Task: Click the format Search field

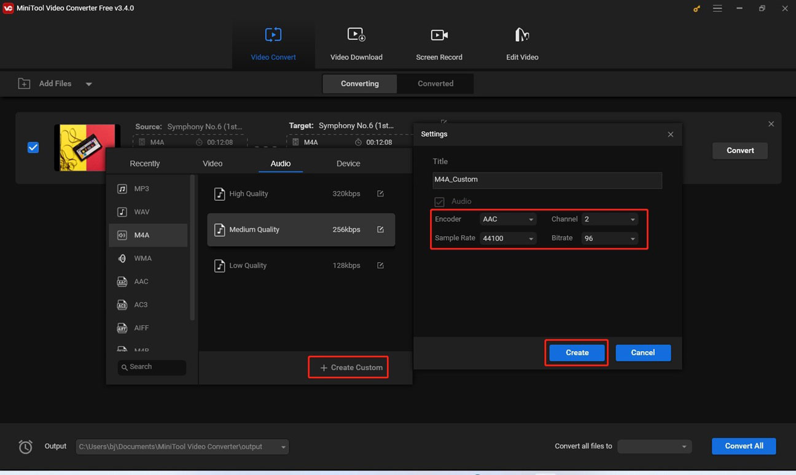Action: [152, 367]
